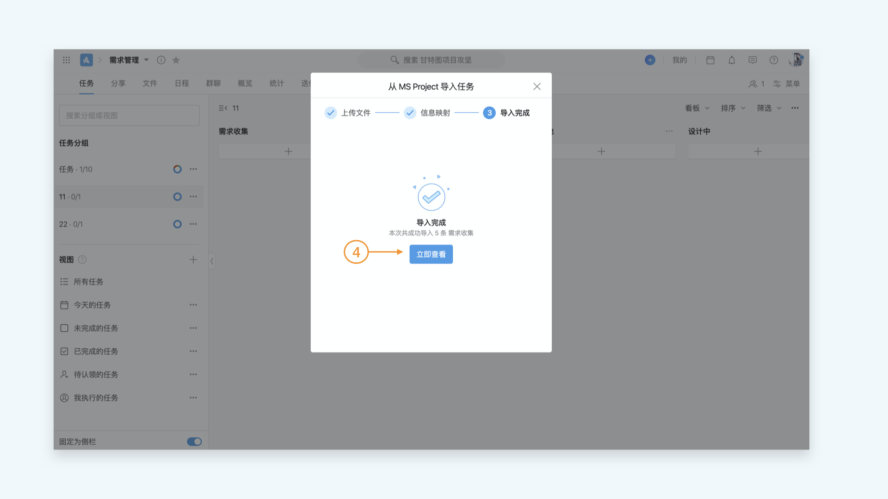Click the progress ring for 任务 group

pyautogui.click(x=177, y=169)
